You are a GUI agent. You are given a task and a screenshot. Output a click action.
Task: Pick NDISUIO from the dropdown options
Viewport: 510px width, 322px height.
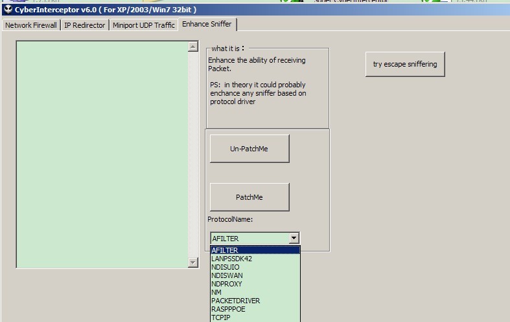click(x=255, y=267)
